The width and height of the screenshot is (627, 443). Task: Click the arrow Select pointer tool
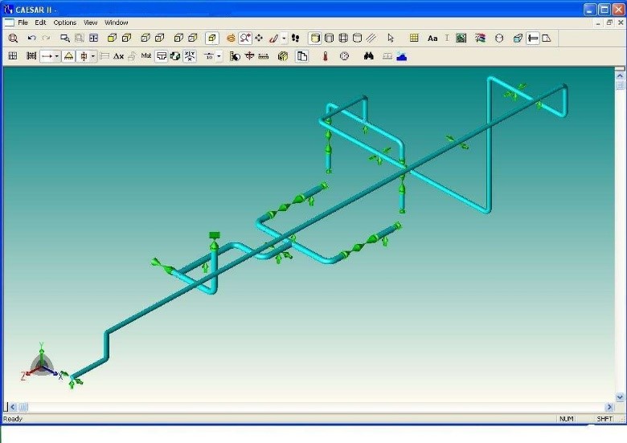391,38
